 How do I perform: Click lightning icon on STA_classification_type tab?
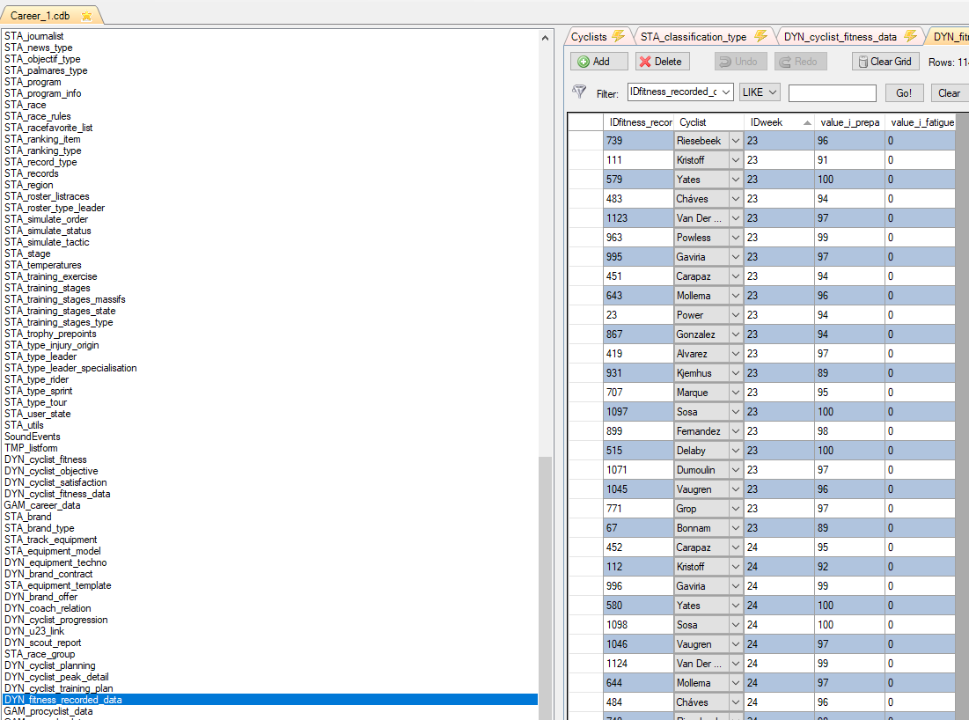tap(760, 36)
